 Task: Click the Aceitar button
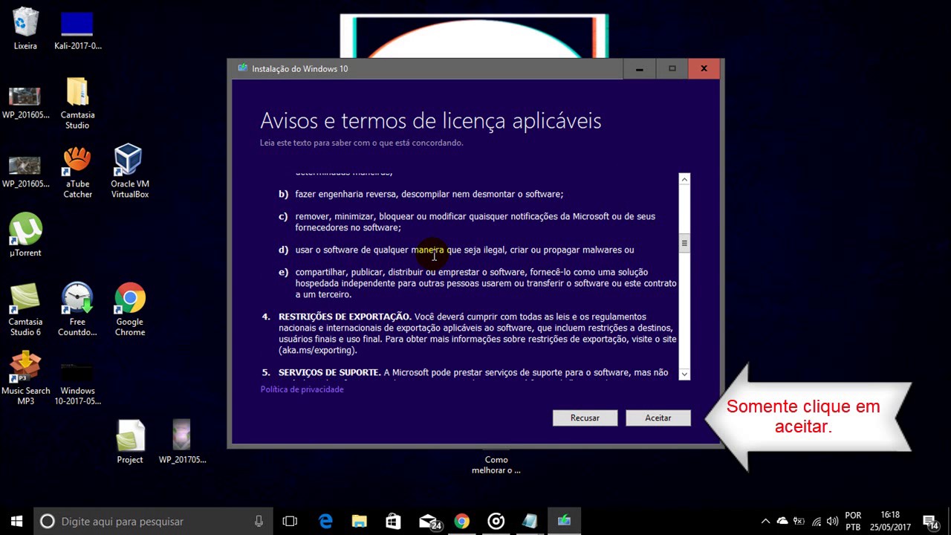pyautogui.click(x=658, y=418)
